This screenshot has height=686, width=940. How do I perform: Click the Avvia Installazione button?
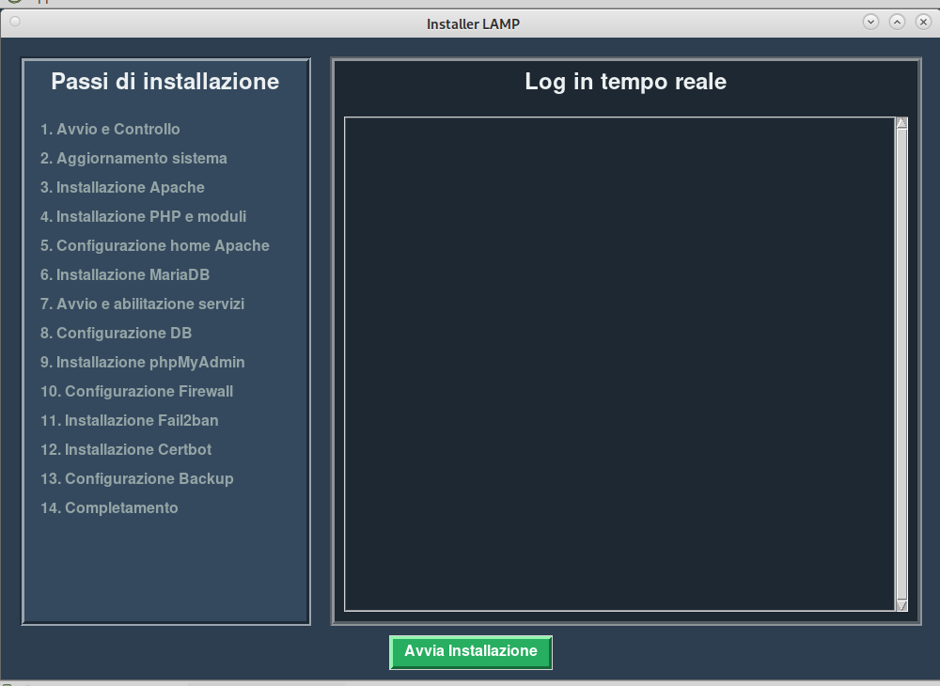pos(471,652)
